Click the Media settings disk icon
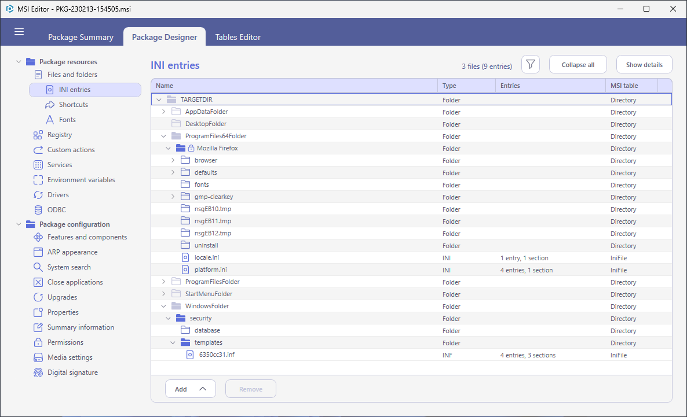The image size is (687, 417). (x=38, y=357)
